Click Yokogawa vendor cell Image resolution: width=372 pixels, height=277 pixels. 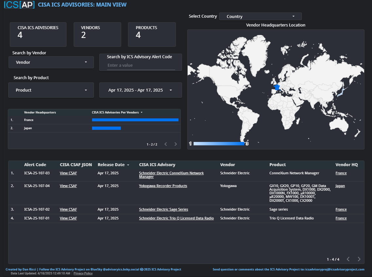tap(228, 186)
